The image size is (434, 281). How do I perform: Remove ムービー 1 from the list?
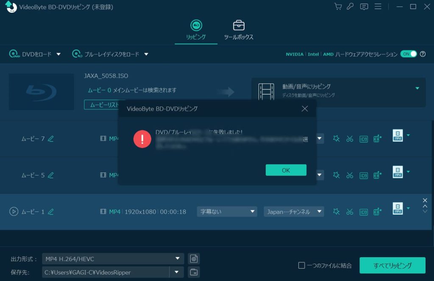425,200
